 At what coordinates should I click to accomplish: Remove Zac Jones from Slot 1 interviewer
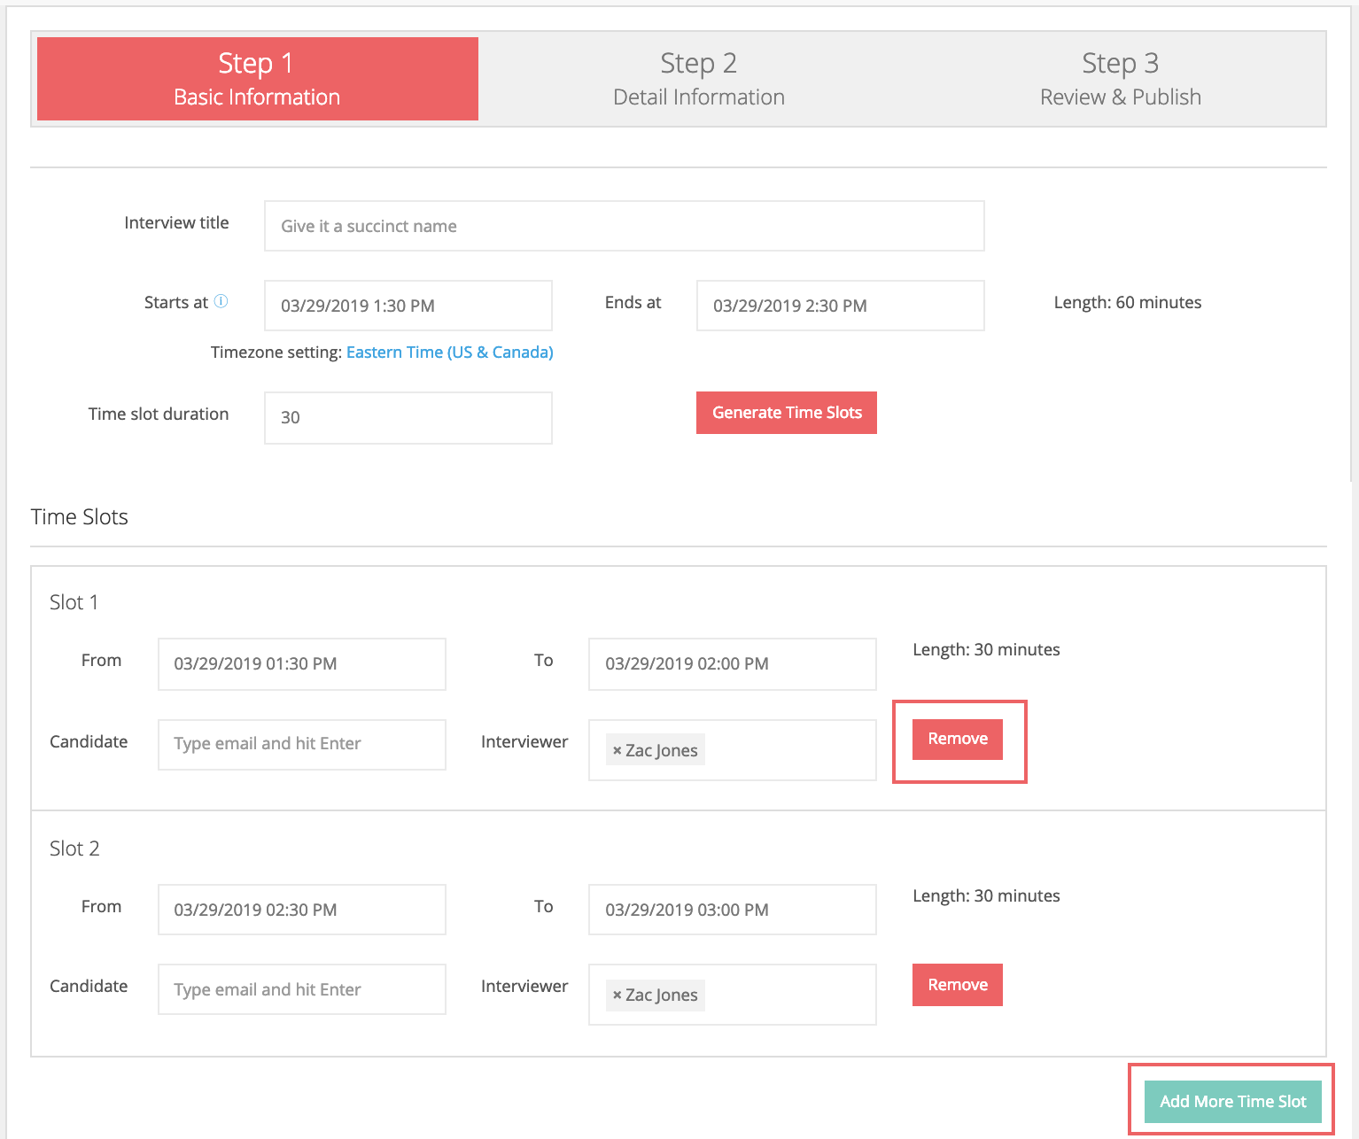tap(617, 750)
